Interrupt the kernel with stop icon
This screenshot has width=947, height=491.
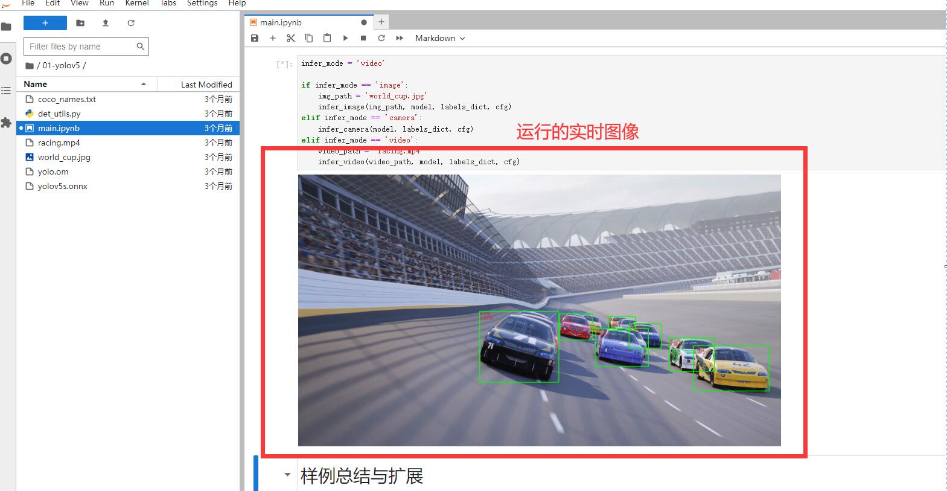point(363,38)
